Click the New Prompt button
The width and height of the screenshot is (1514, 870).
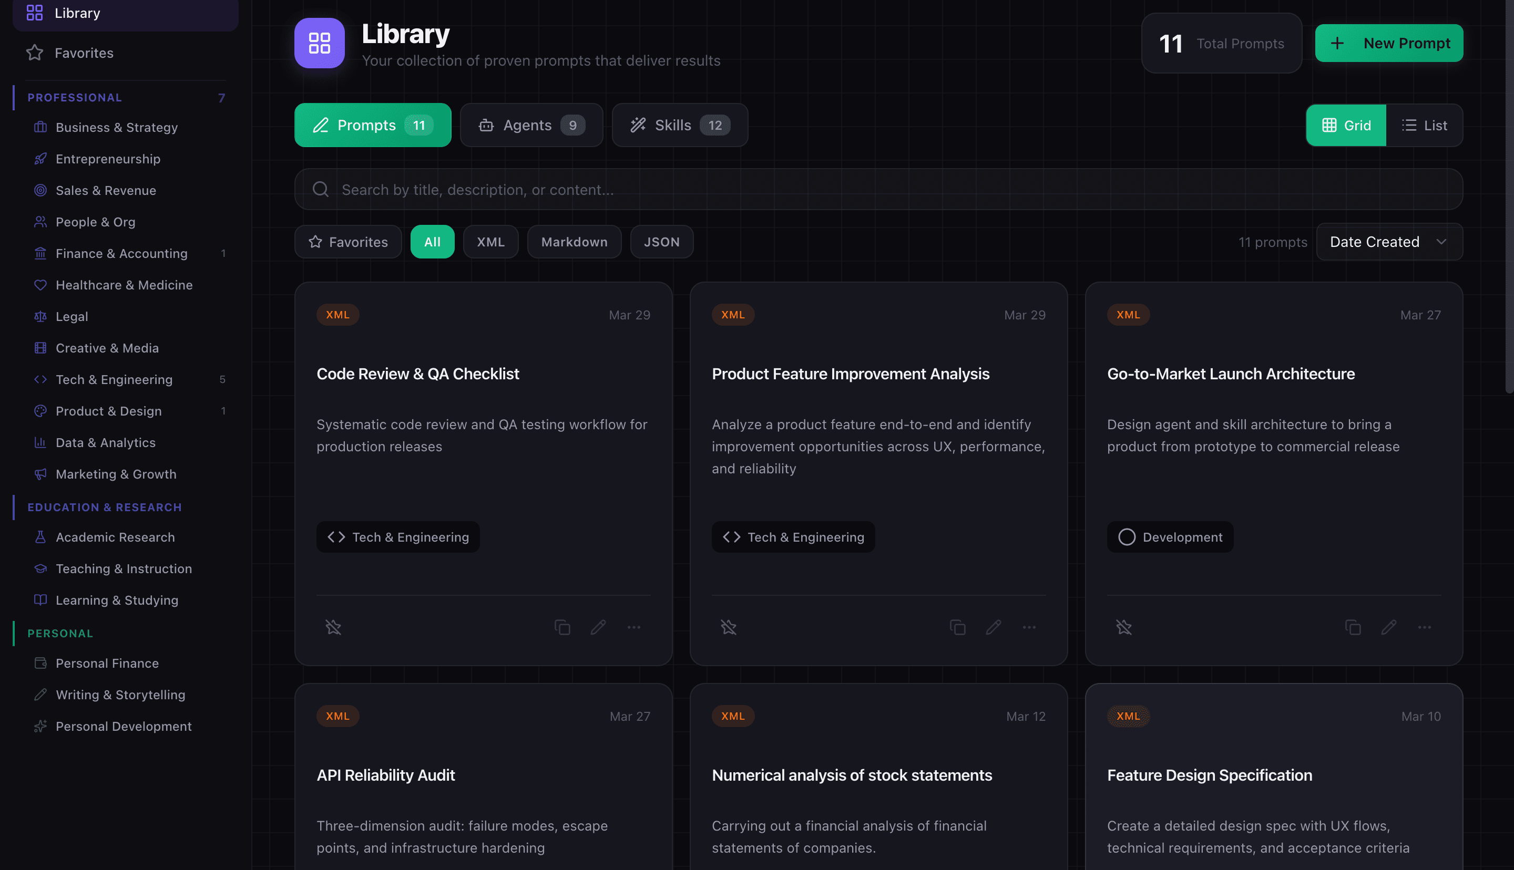pos(1388,43)
